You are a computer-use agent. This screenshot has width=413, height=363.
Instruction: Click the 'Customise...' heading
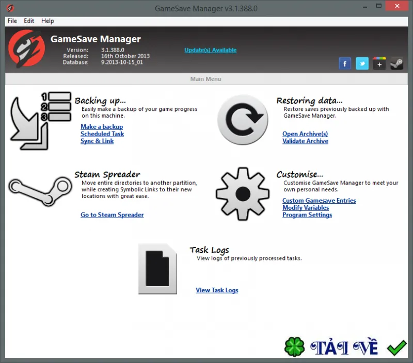[299, 174]
